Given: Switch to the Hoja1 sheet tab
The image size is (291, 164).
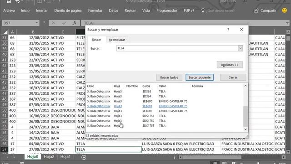Looking at the screenshot, I should pos(65,157).
